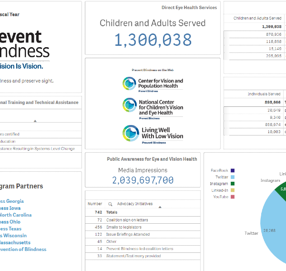286x271 pixels.
Task: Select the 118,858 table cell
Action: 274,42
